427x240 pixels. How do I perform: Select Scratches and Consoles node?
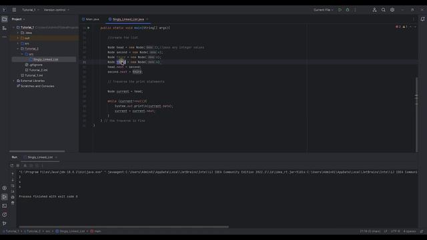coord(35,86)
